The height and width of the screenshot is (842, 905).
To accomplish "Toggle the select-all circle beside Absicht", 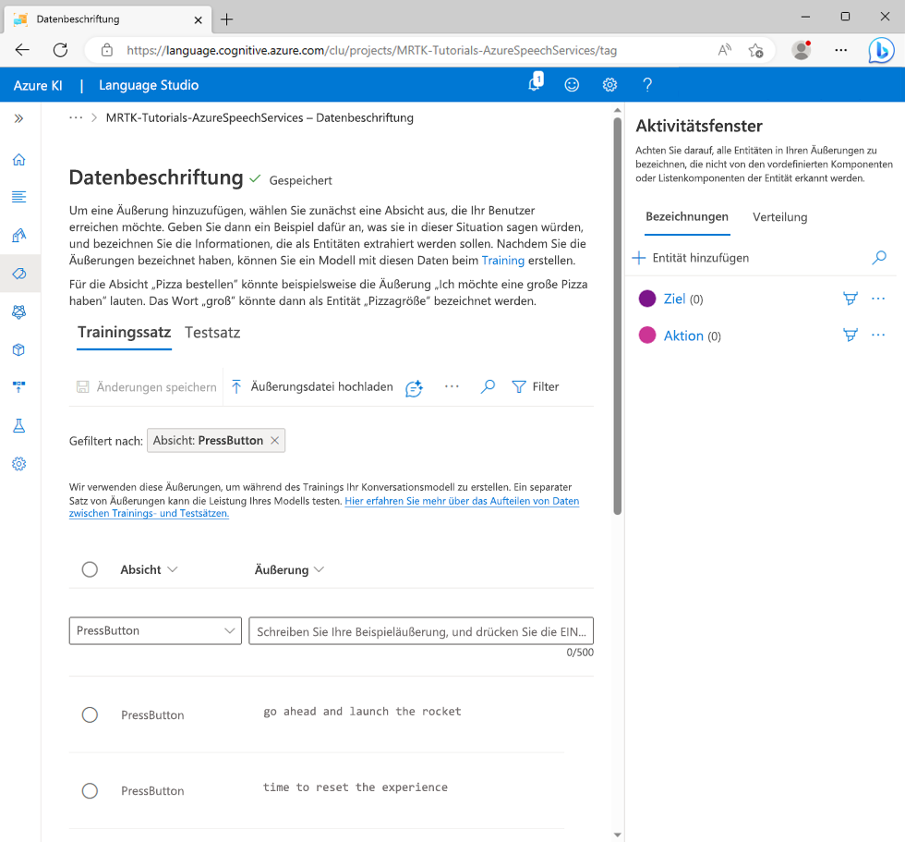I will click(90, 569).
